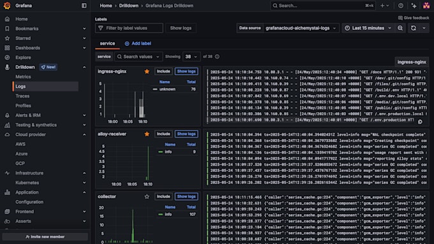
Task: Click the zoom out time range icon
Action: [400, 28]
